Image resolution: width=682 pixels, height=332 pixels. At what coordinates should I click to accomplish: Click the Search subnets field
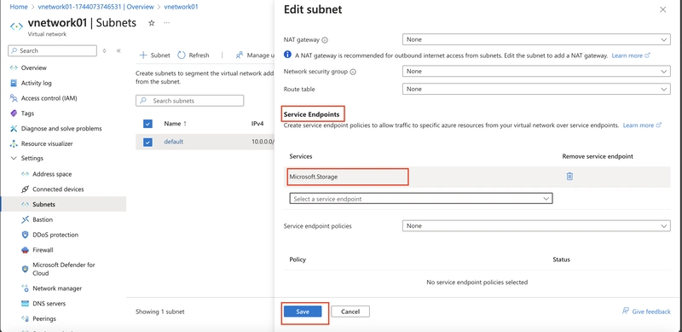coord(189,101)
